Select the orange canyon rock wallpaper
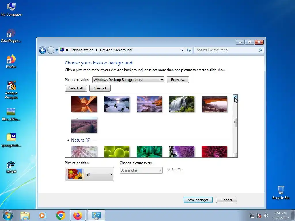Viewport: 295px width, 221px height. tap(84, 104)
